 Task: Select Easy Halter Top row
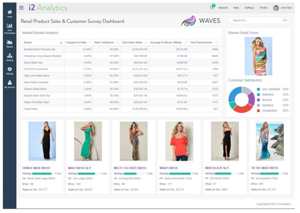(x=121, y=62)
